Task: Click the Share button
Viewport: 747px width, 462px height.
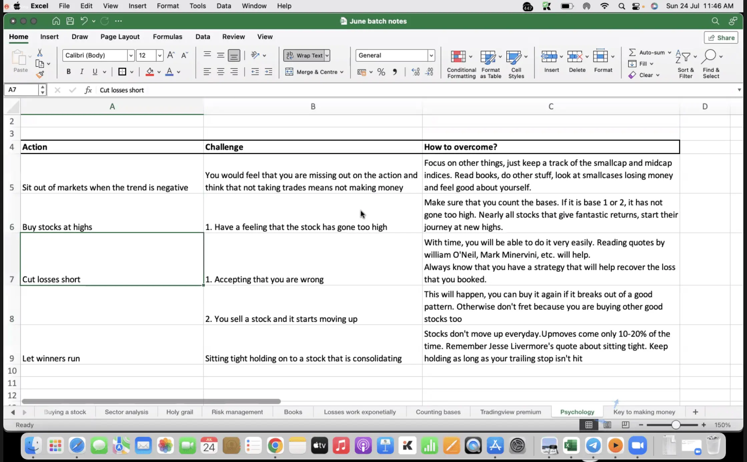Action: (721, 38)
